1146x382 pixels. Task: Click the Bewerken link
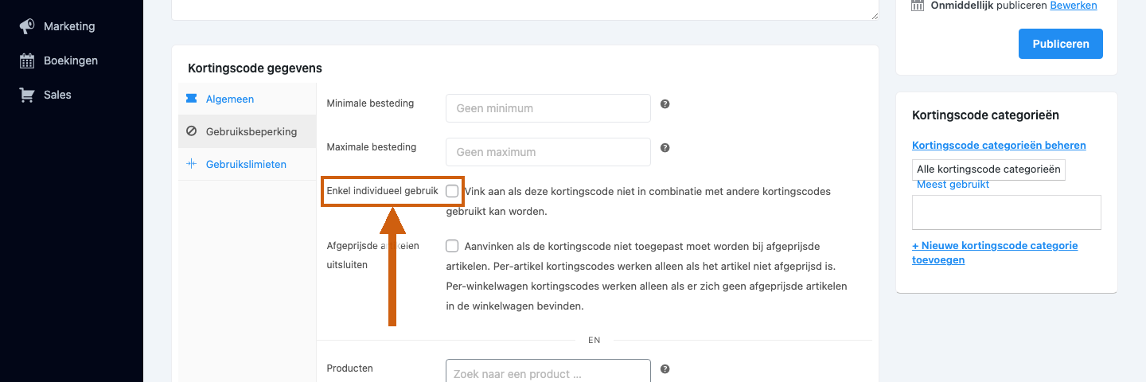click(1074, 6)
